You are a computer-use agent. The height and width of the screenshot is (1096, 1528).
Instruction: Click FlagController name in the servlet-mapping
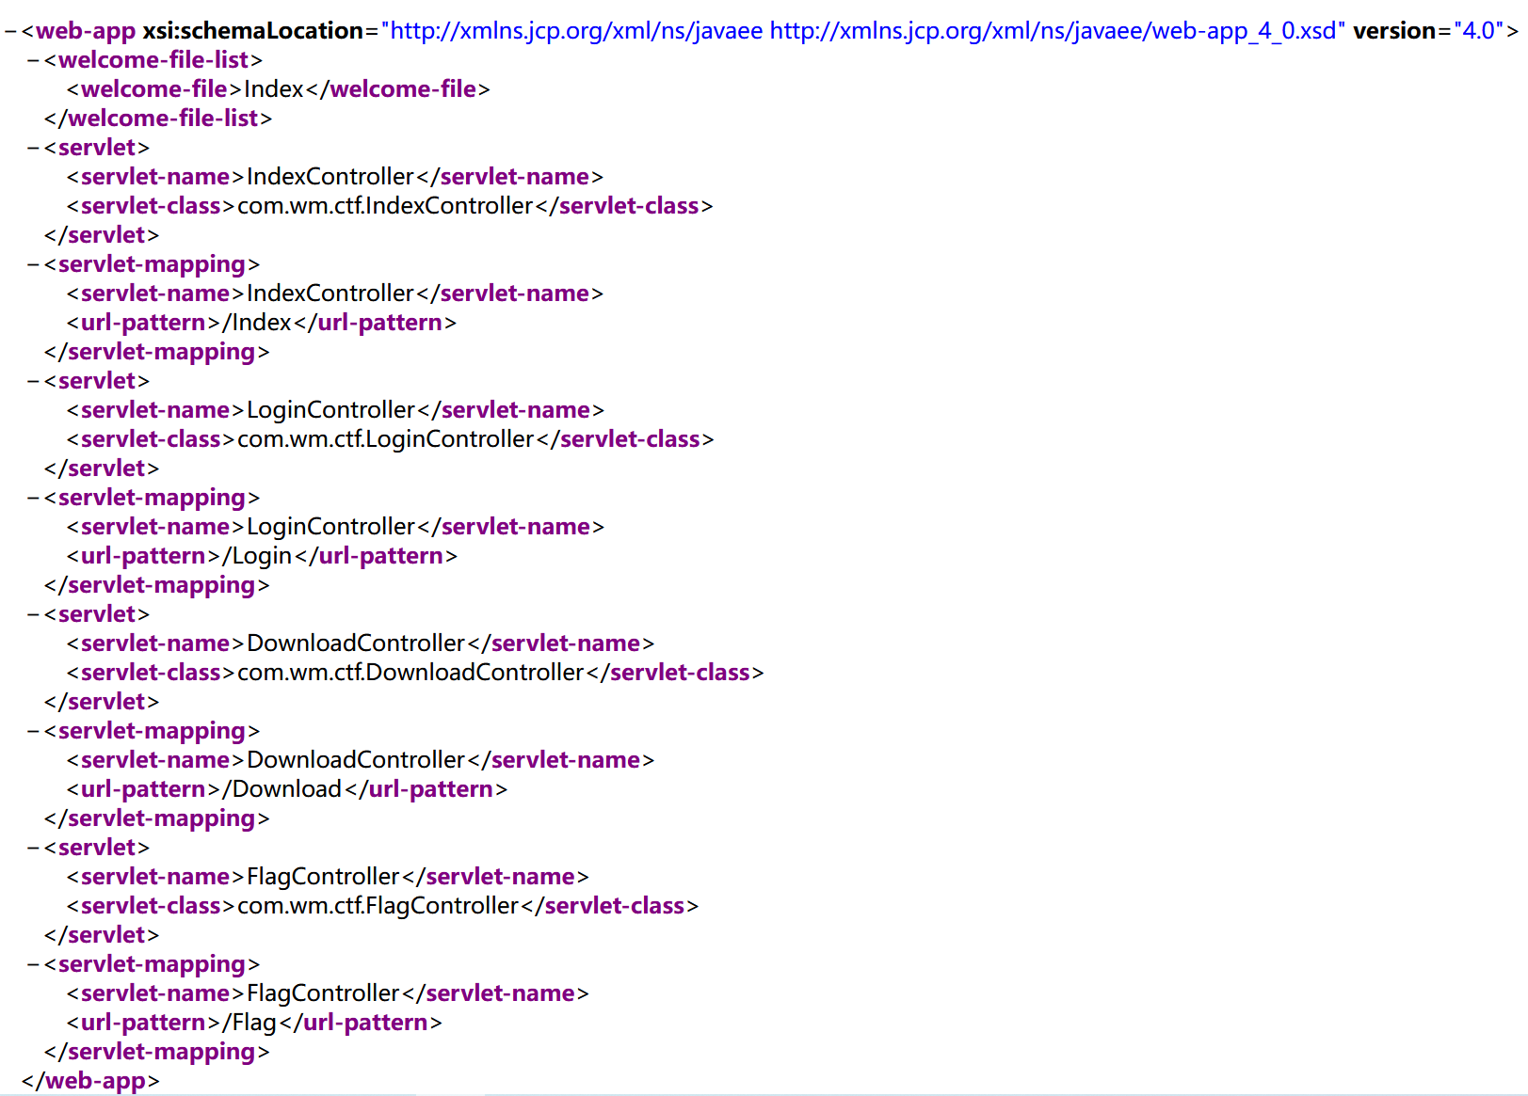tap(323, 993)
